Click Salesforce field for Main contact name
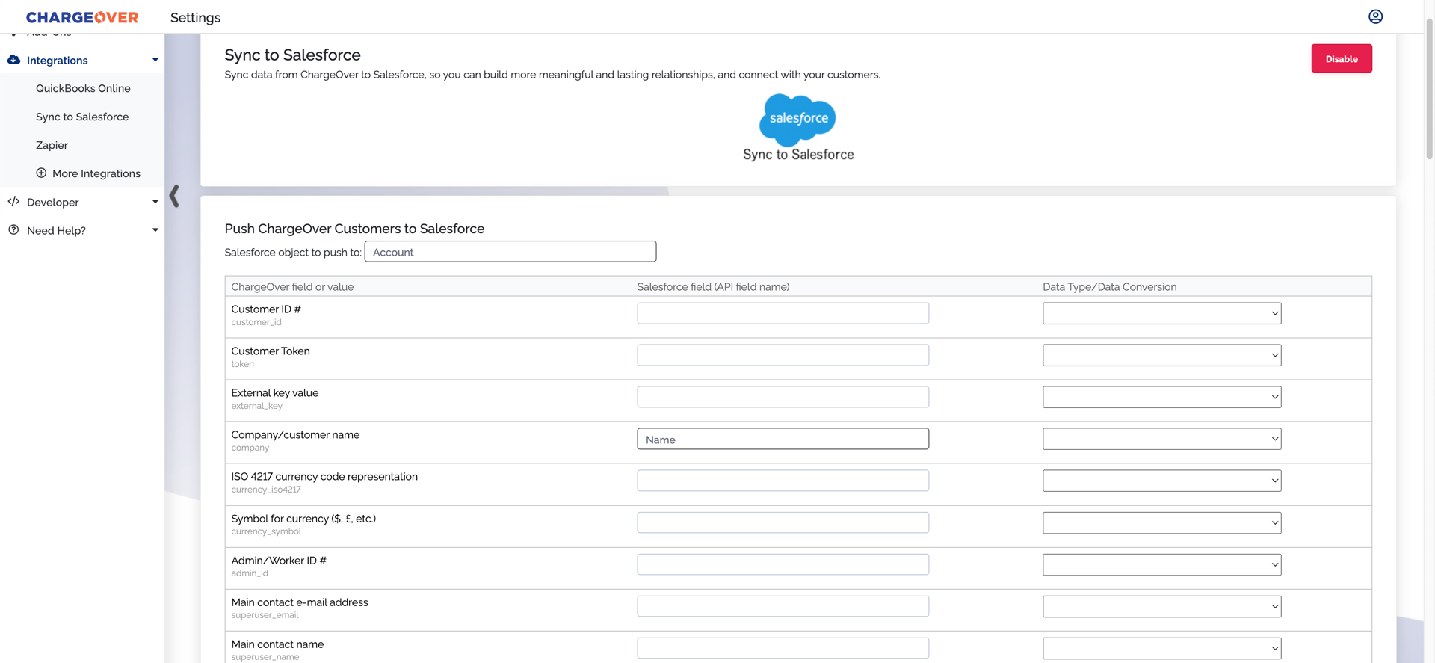Viewport: 1435px width, 663px height. click(x=783, y=648)
